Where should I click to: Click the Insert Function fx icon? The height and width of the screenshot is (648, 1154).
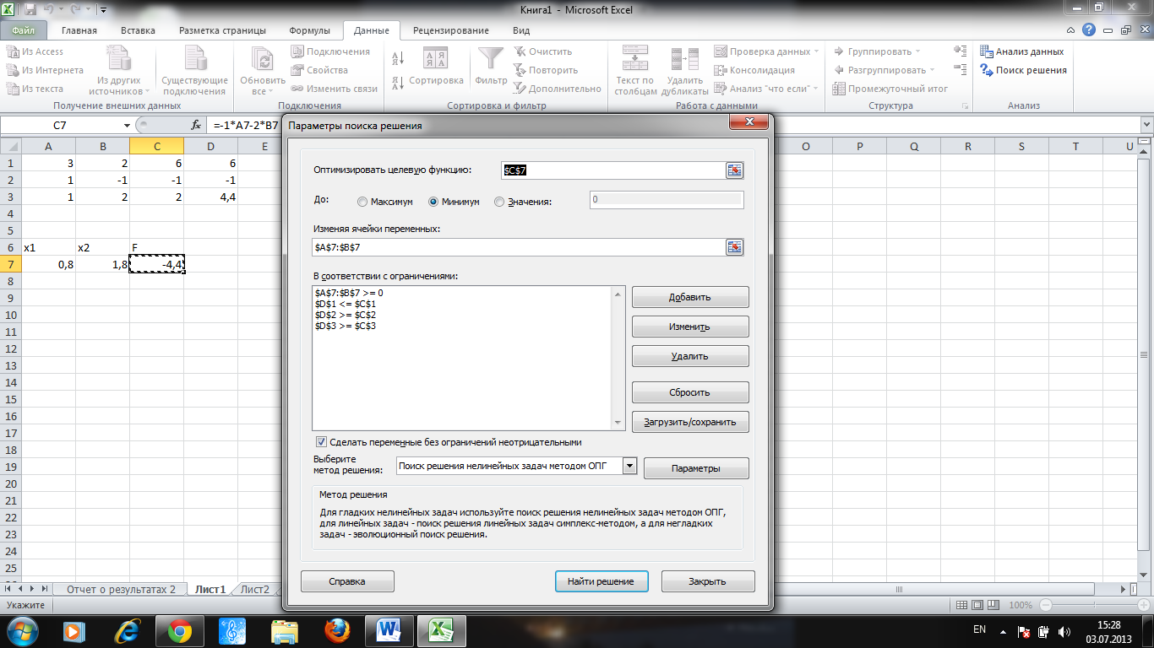point(196,125)
